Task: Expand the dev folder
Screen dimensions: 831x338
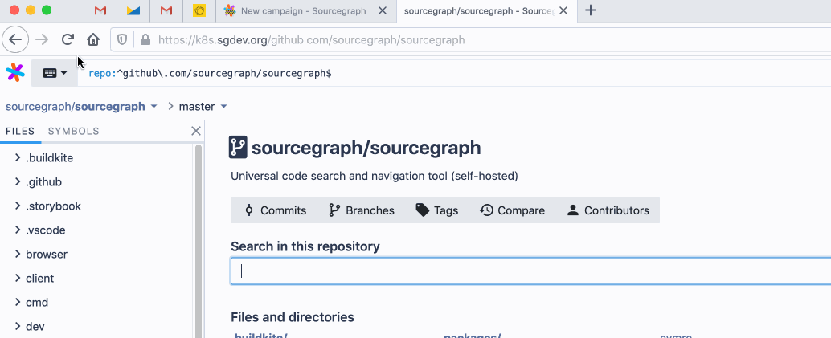Action: pos(18,326)
